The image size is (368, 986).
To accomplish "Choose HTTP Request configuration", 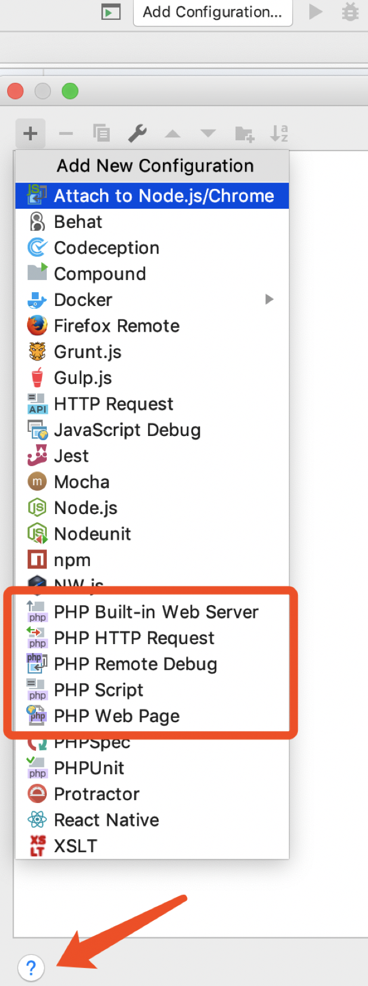I will coord(152,404).
